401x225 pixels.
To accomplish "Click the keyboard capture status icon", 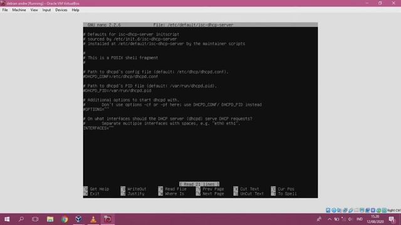I will 384,210.
